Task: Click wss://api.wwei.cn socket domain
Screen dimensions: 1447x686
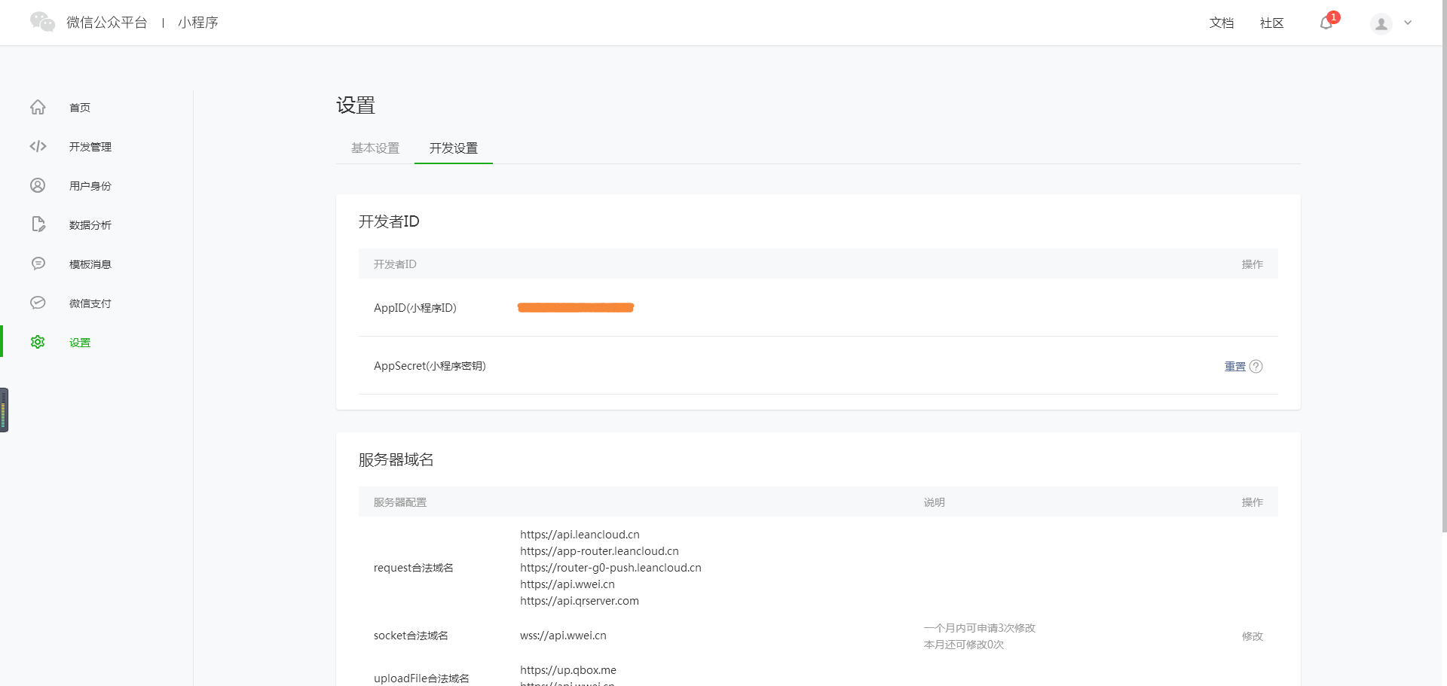Action: tap(563, 636)
